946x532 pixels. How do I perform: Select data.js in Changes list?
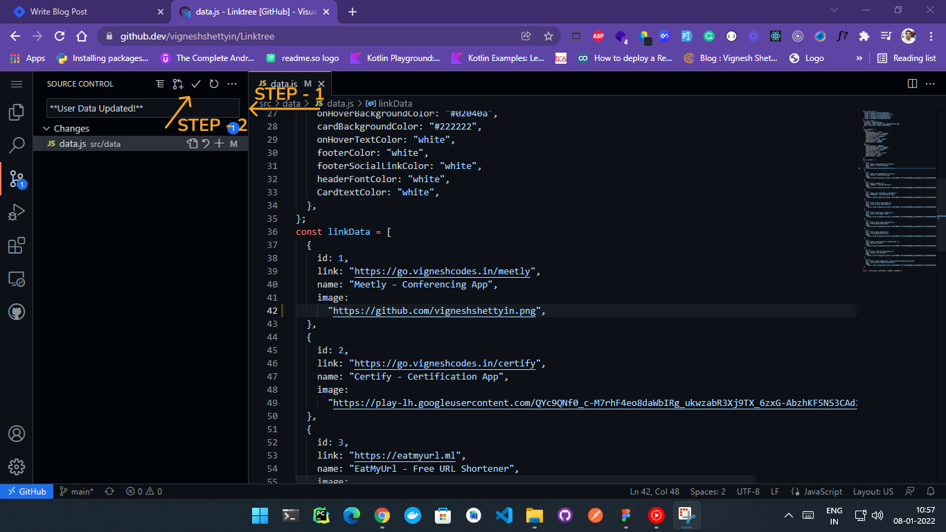[x=141, y=143]
